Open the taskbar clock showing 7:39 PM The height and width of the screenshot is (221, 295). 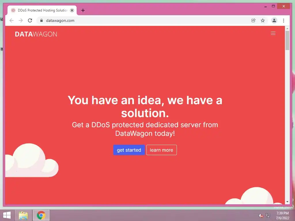tap(282, 216)
